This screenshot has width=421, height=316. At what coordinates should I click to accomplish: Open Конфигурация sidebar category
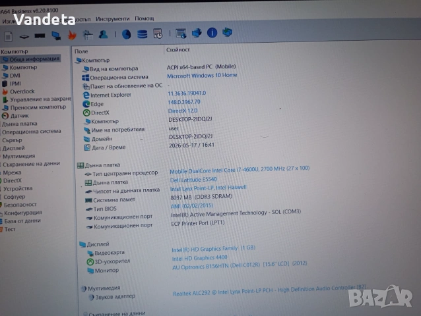tap(23, 213)
